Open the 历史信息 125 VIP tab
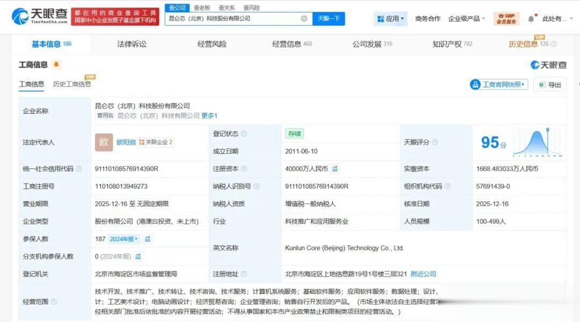The image size is (580, 322). tap(529, 45)
